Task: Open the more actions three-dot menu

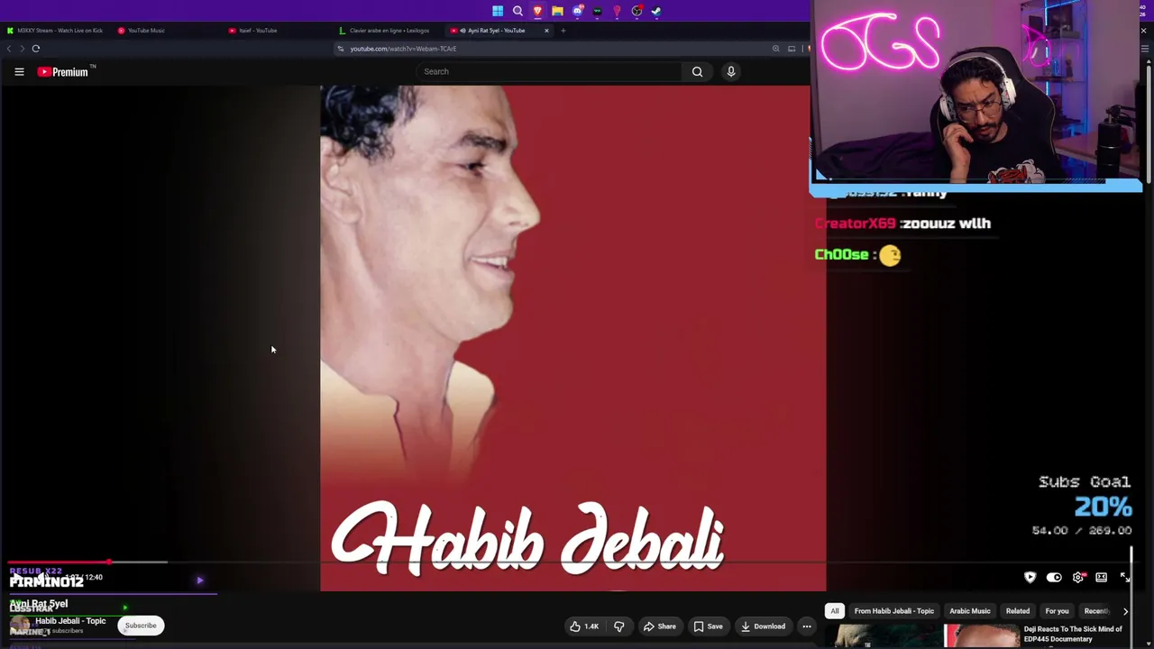Action: point(807,626)
